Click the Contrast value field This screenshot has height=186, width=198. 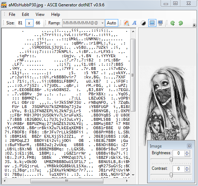[x=179, y=169]
